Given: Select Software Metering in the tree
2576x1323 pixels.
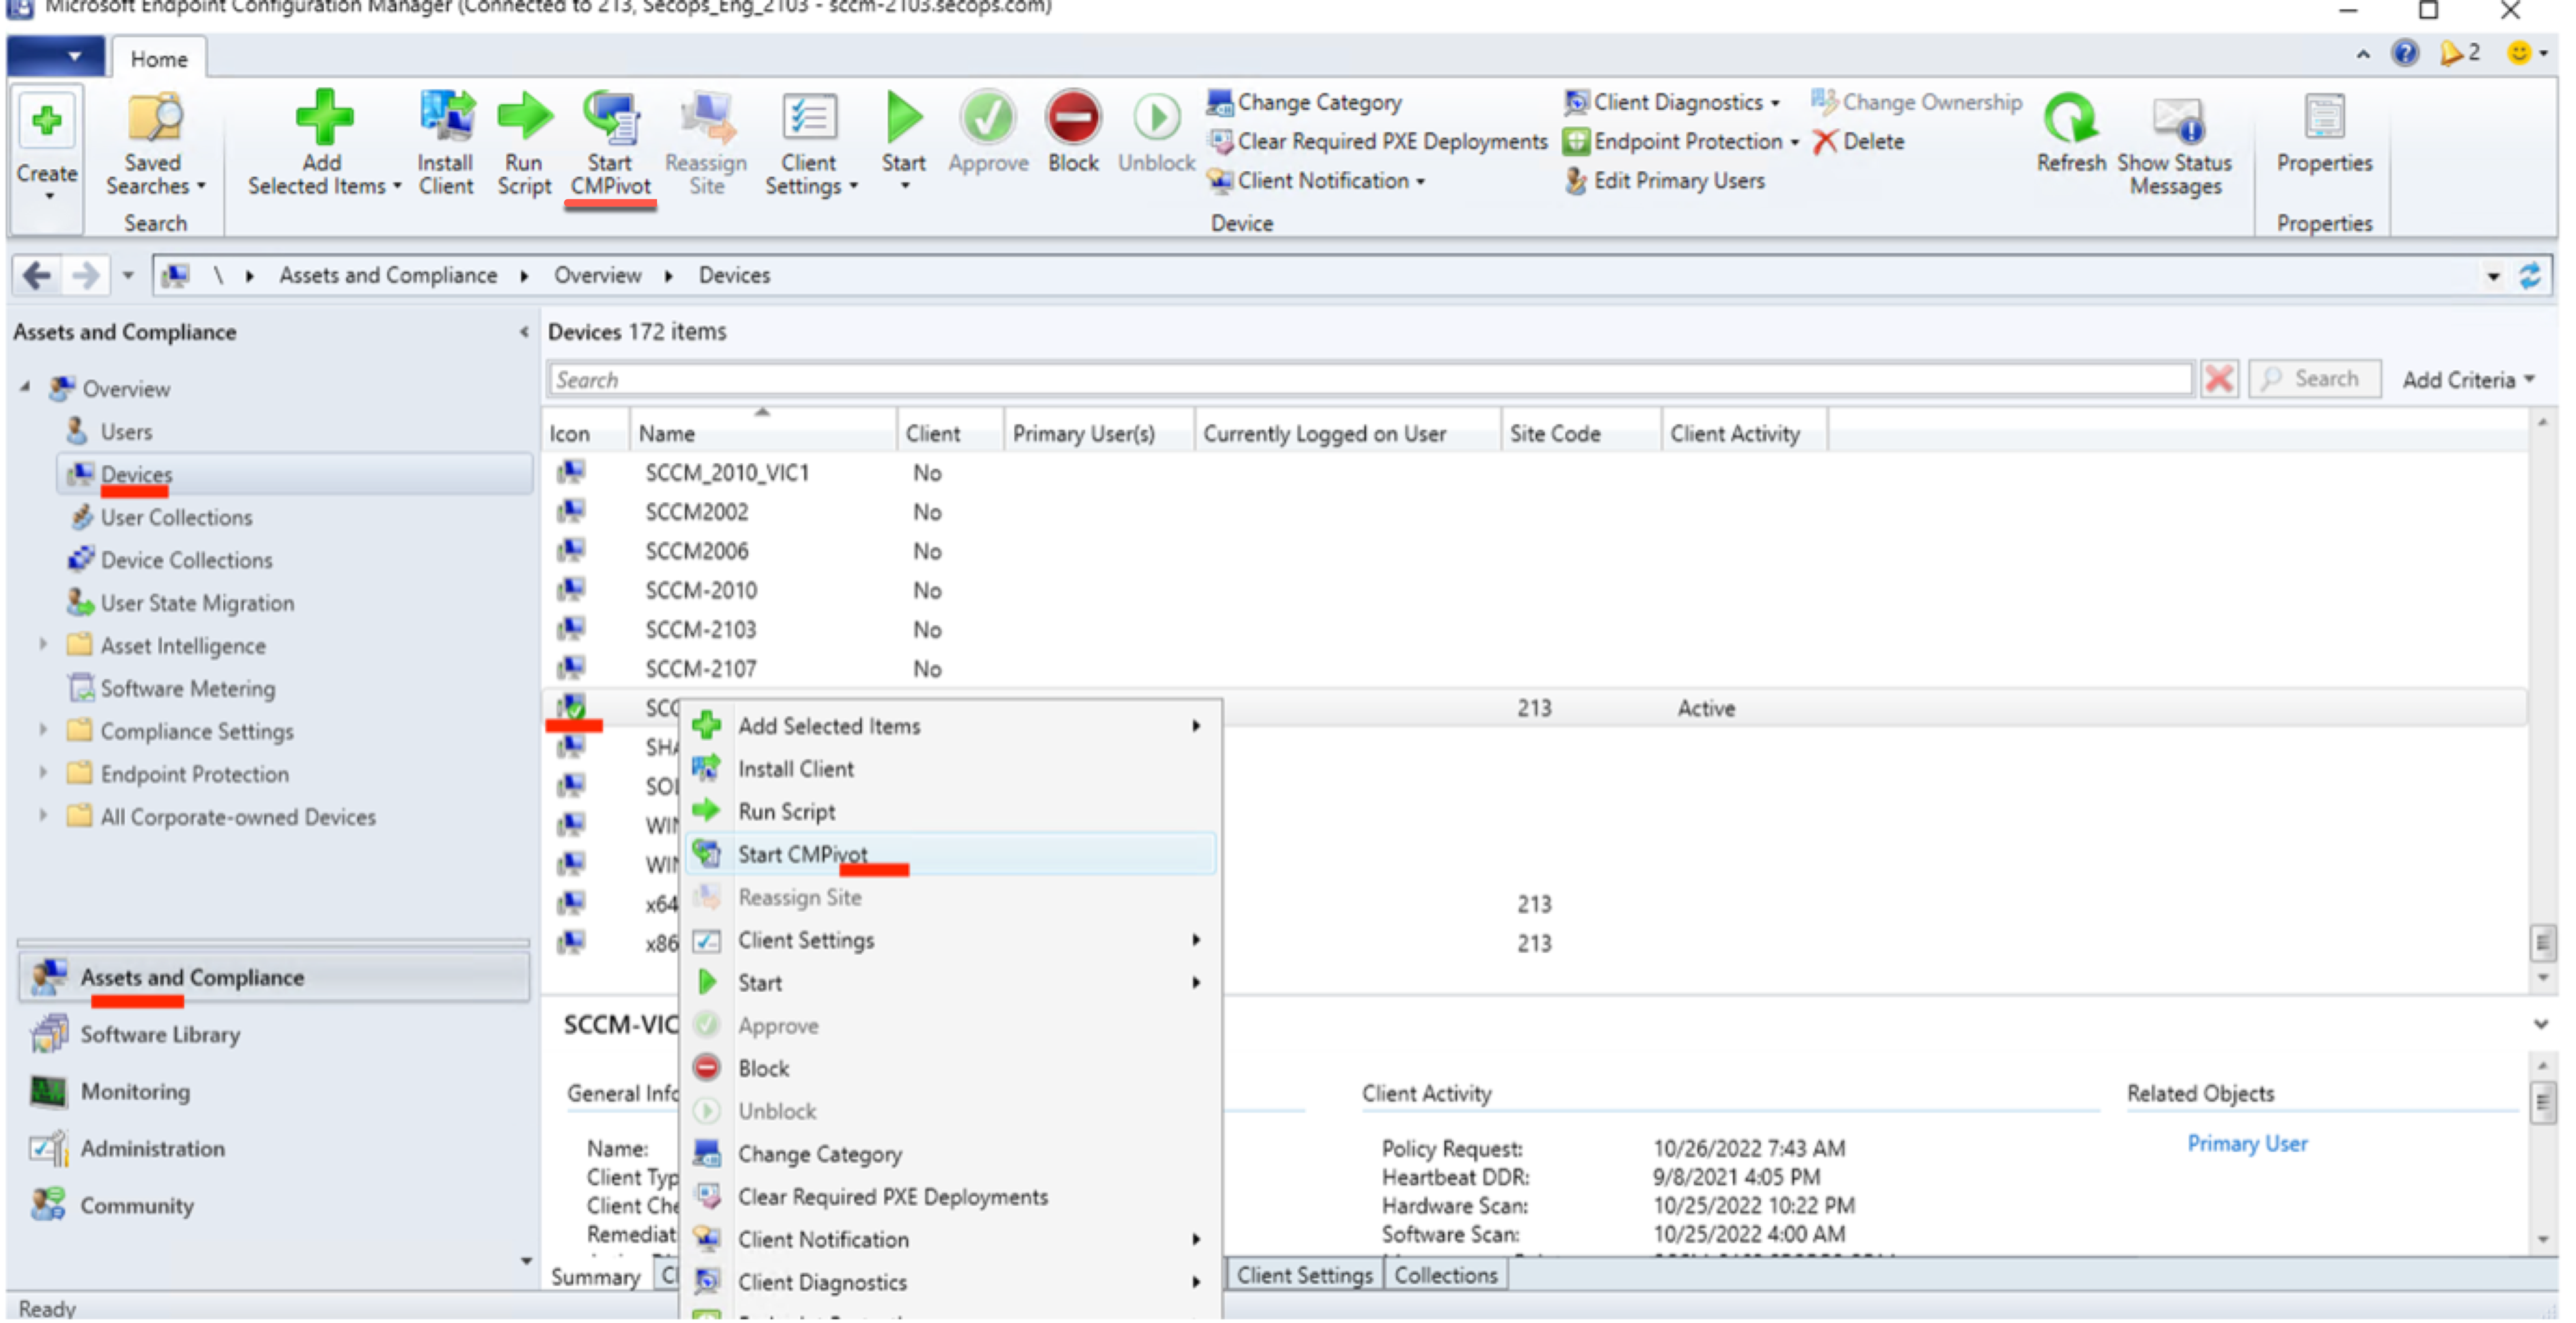Looking at the screenshot, I should [x=187, y=688].
